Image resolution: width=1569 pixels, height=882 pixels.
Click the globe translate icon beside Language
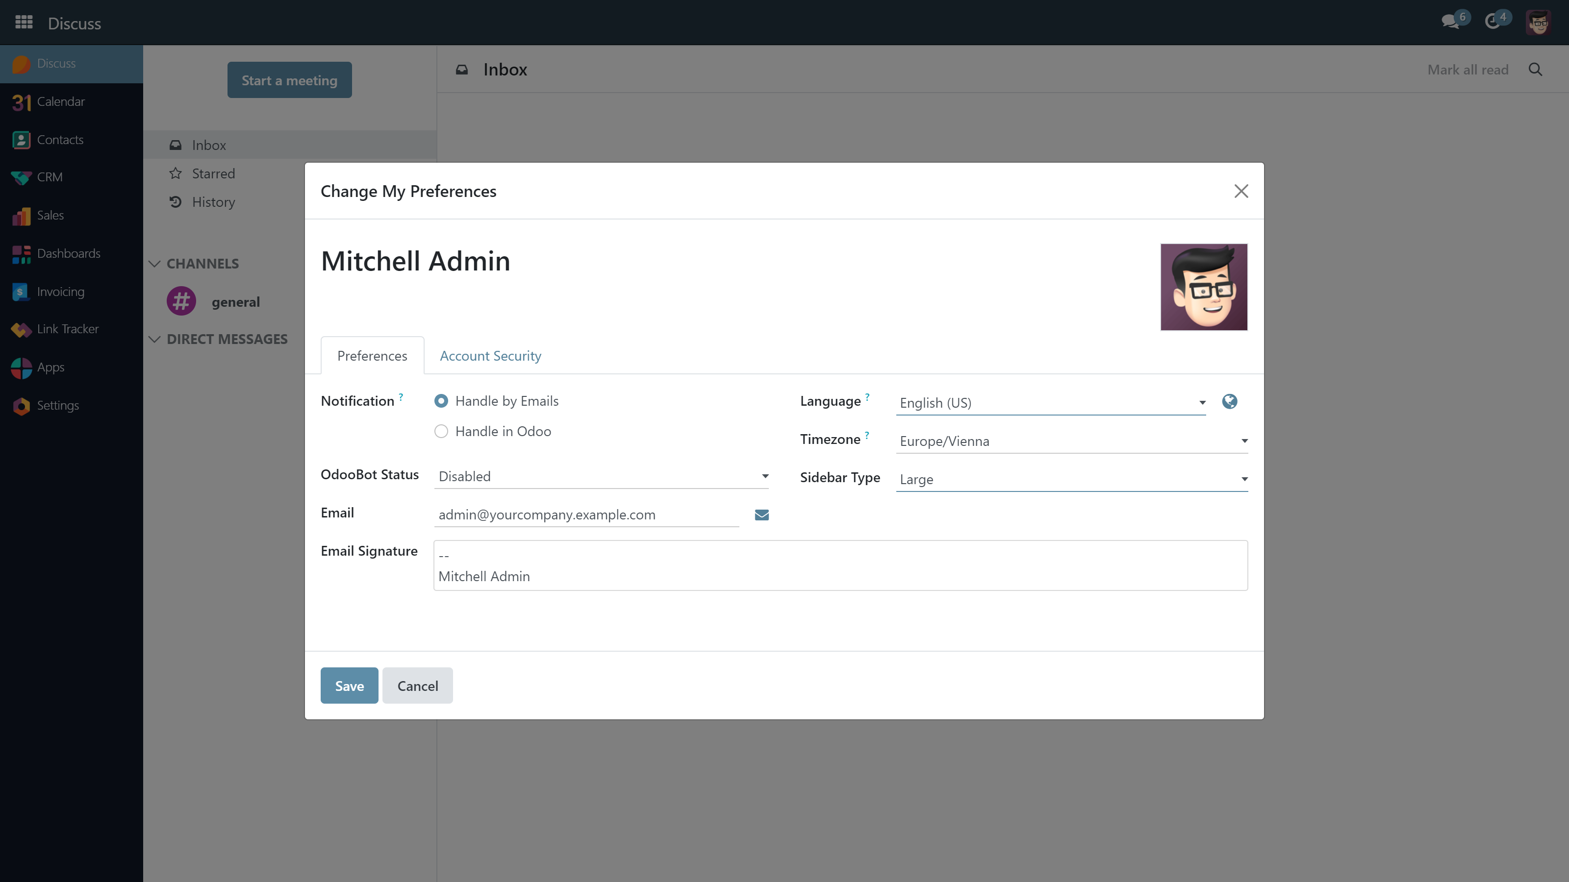[x=1229, y=402]
